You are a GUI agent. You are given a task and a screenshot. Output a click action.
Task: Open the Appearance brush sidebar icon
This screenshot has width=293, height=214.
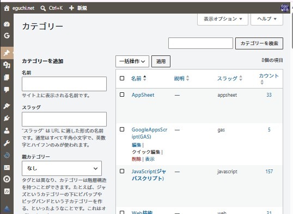coord(7,106)
